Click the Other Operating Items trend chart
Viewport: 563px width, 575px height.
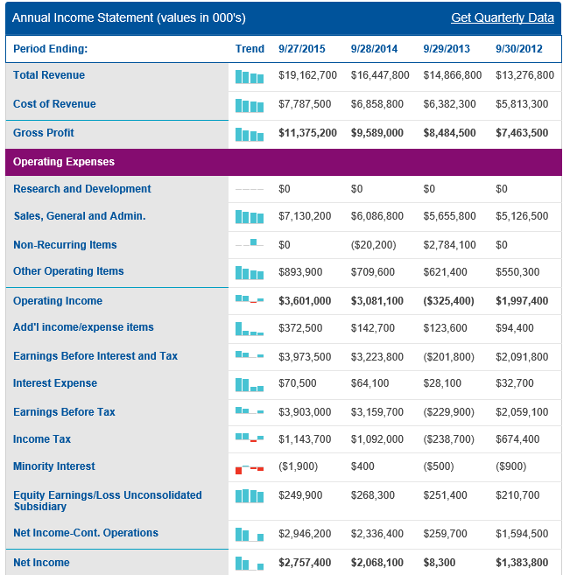tap(250, 273)
